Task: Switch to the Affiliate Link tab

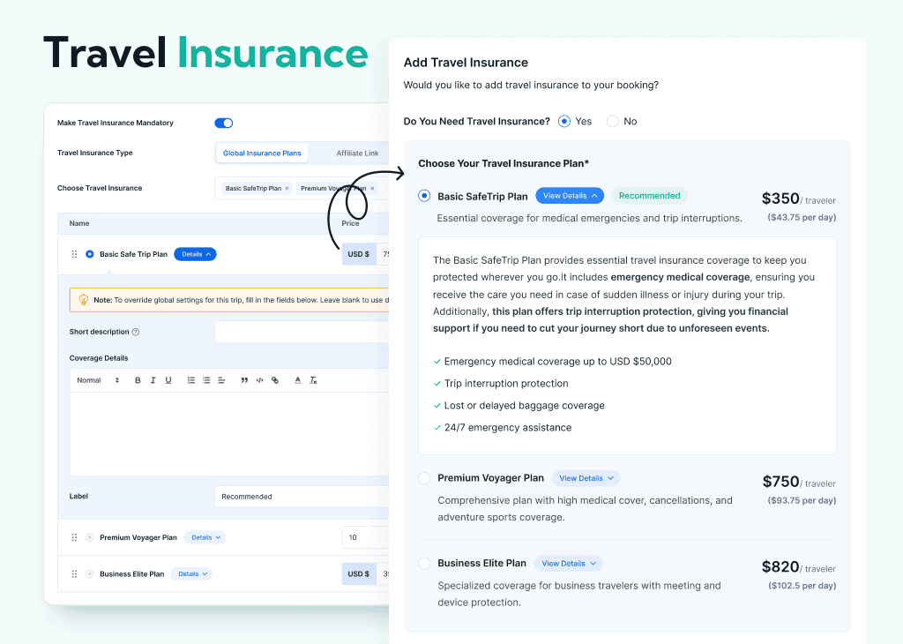Action: coord(357,154)
